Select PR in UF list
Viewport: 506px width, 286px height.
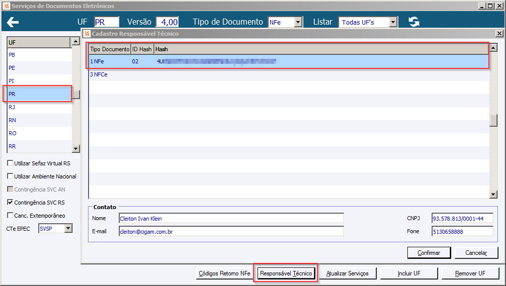pyautogui.click(x=39, y=94)
